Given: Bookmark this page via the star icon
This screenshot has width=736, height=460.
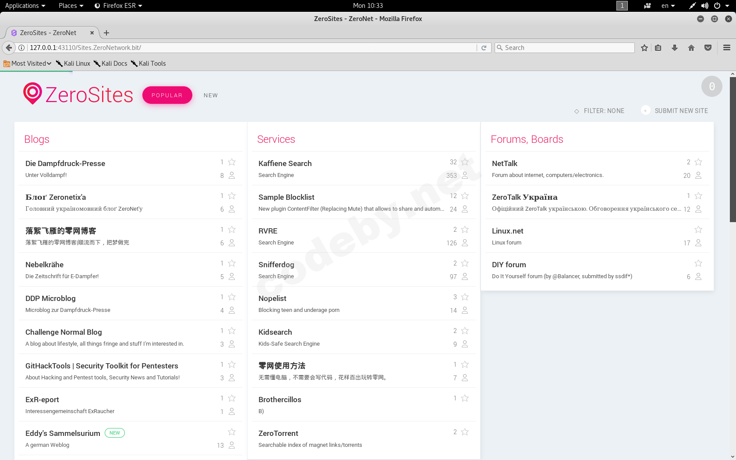Looking at the screenshot, I should click(x=644, y=48).
